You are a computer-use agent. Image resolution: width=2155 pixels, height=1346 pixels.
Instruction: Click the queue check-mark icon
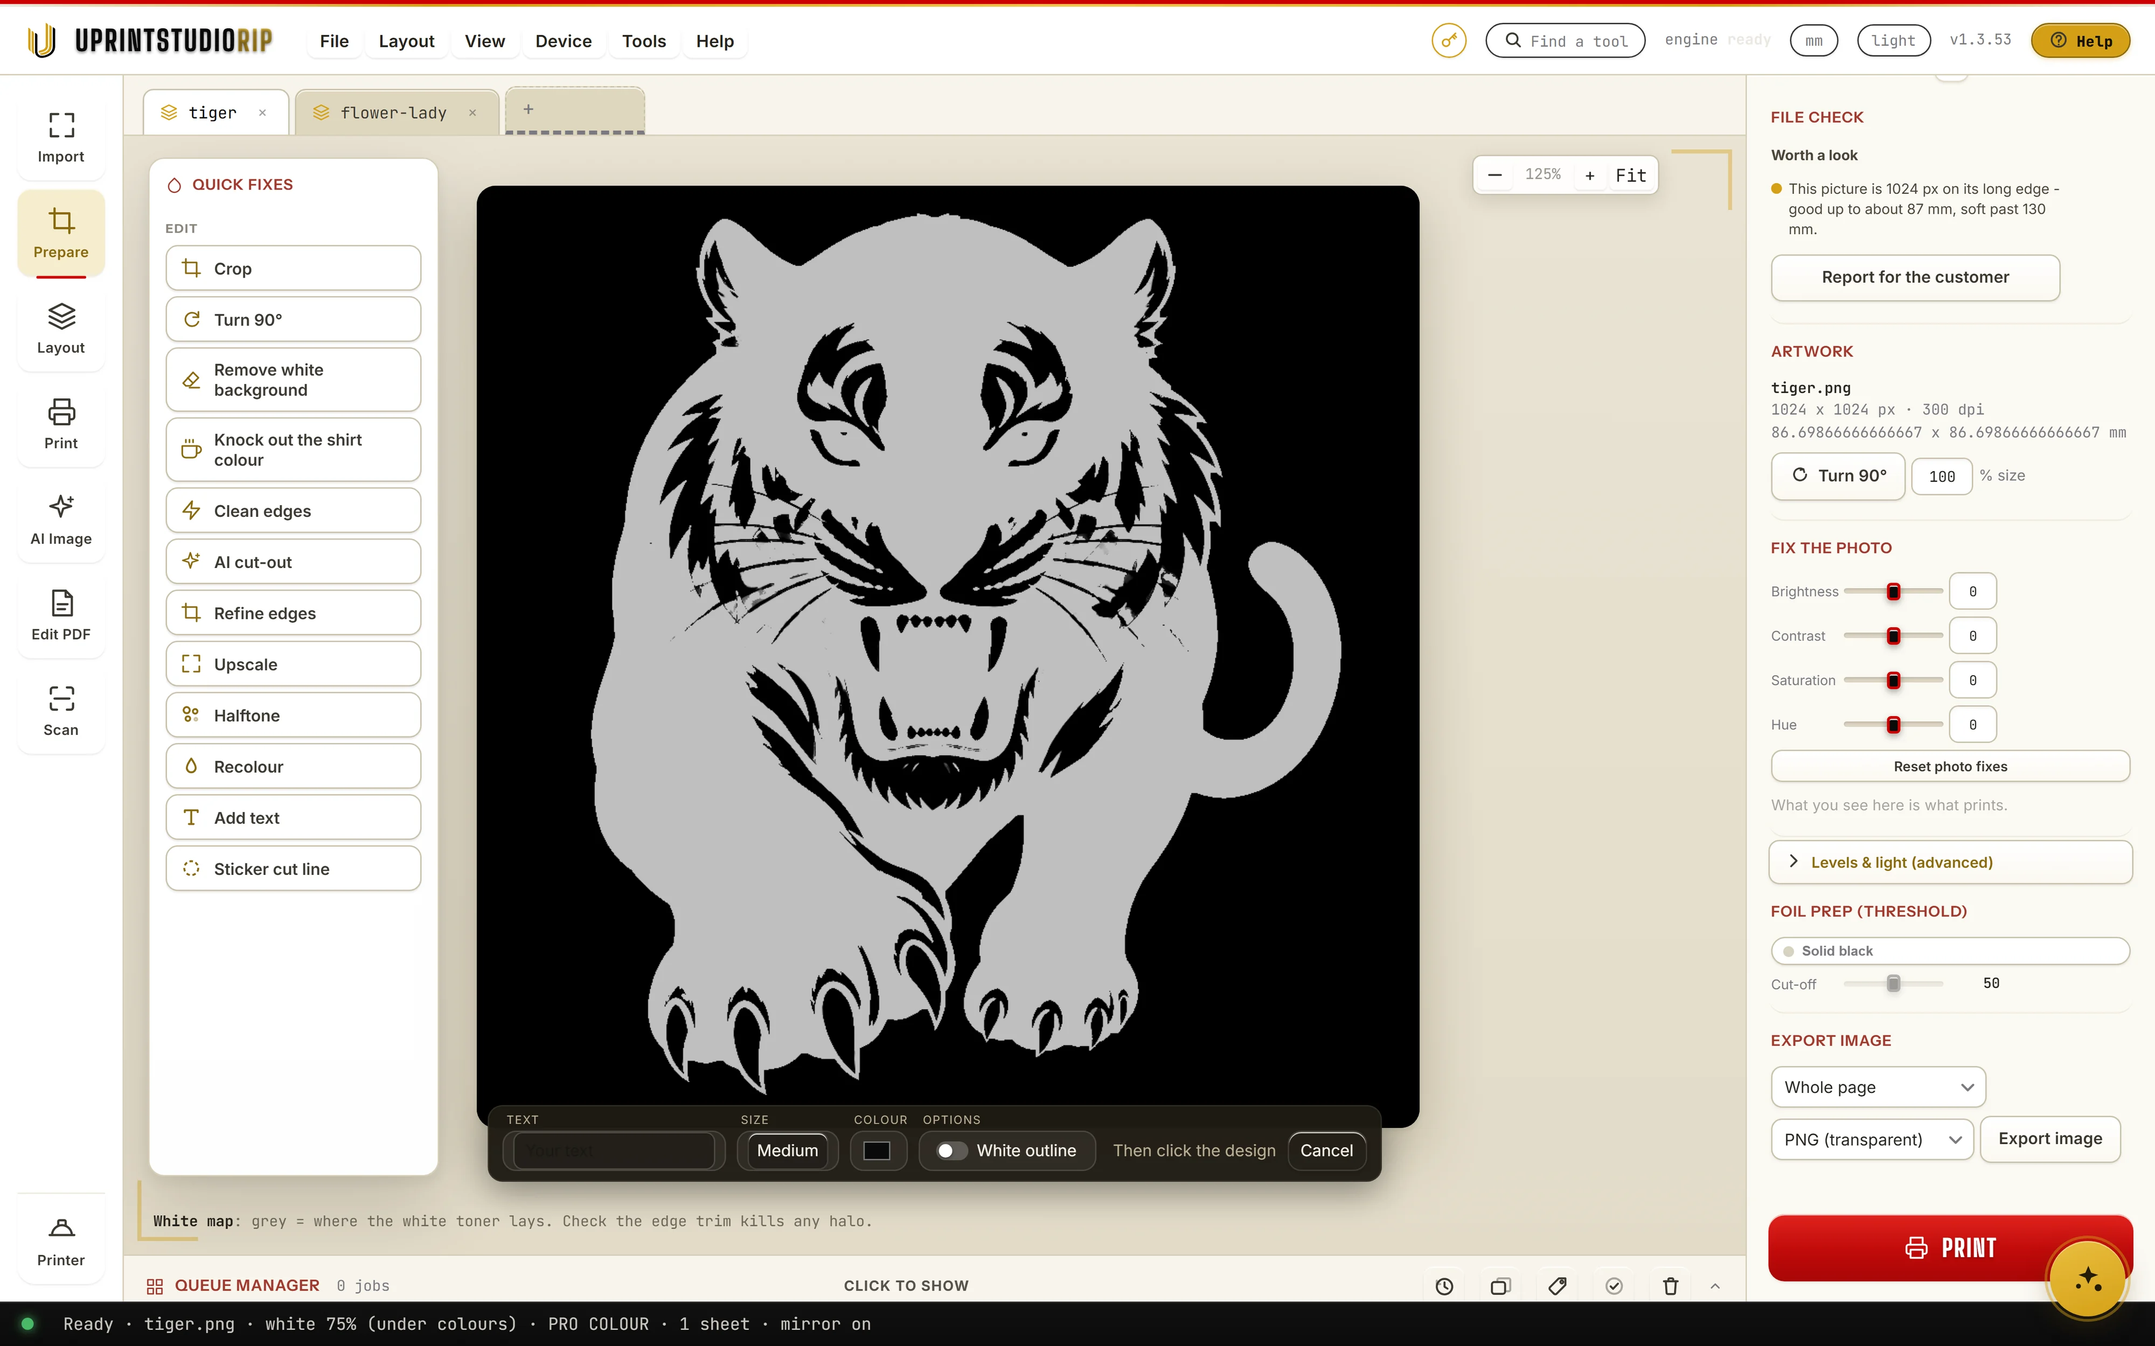(1614, 1286)
